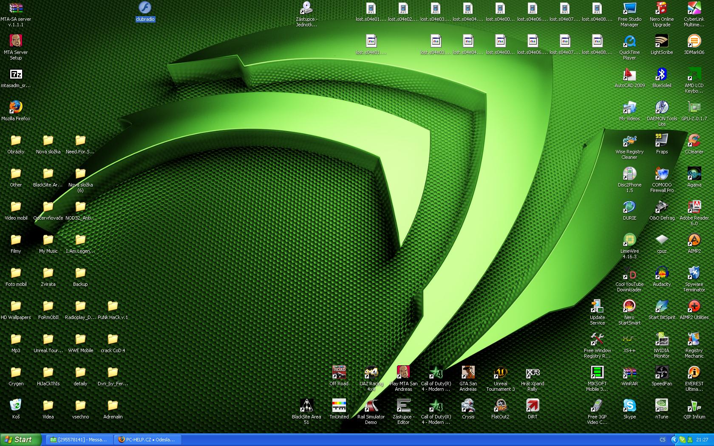Click the Skype desktop shortcut
The height and width of the screenshot is (446, 714).
tap(629, 406)
